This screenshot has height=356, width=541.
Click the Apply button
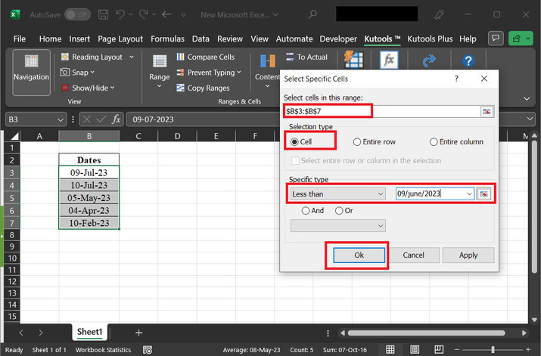pos(468,255)
